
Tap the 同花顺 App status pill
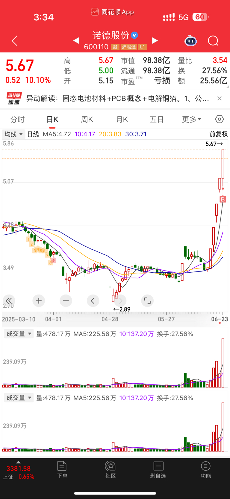point(112,12)
